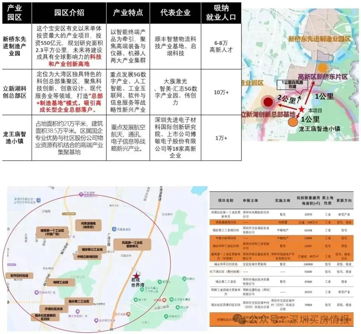Click the area value 240000
The image size is (361, 334).
coord(308,264)
